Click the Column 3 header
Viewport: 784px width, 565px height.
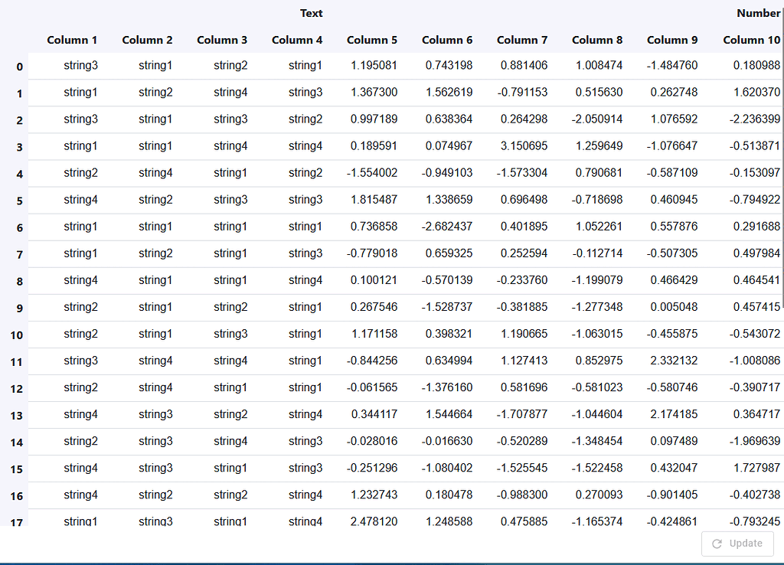coord(222,40)
